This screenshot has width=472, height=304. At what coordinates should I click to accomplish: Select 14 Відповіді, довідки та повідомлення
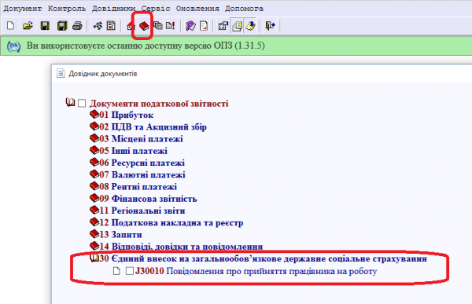(181, 247)
